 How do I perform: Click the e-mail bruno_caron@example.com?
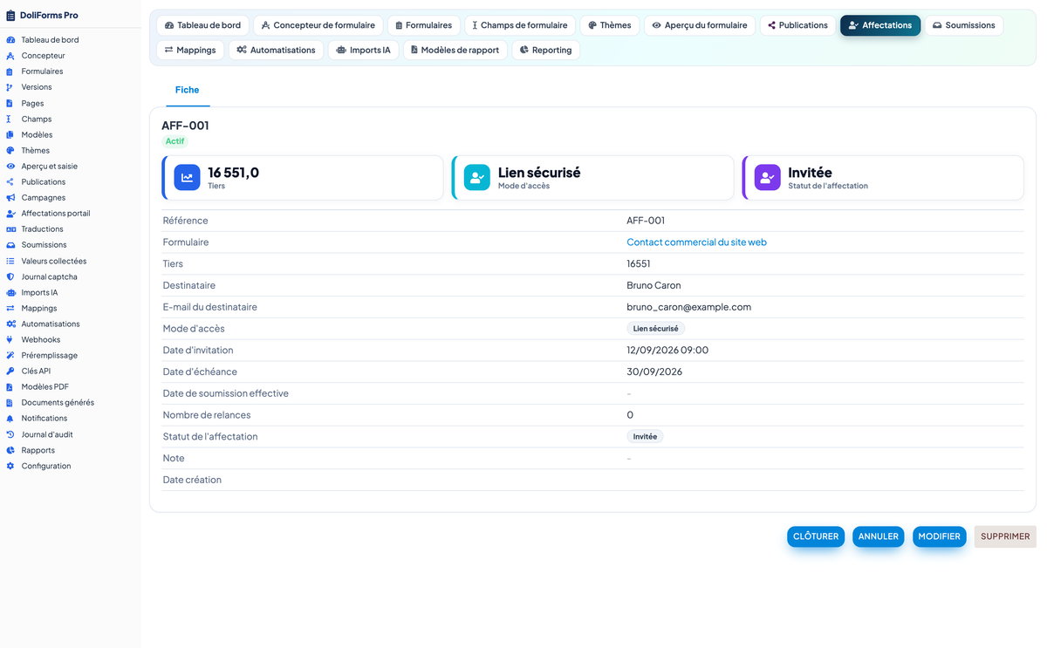pyautogui.click(x=688, y=307)
